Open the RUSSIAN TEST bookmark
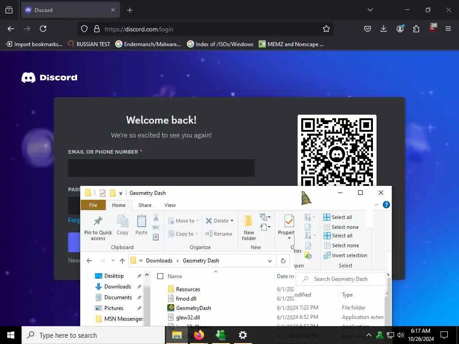 pyautogui.click(x=89, y=44)
